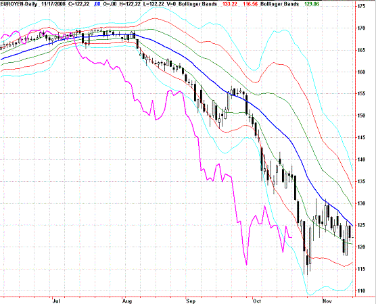Click the 155 price axis label
376x304 pixels.
click(362, 94)
